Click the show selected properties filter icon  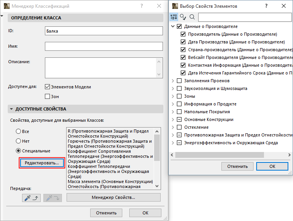tap(183, 17)
